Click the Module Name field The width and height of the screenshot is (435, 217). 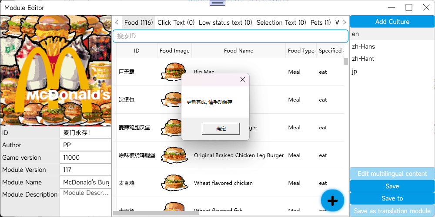pyautogui.click(x=85, y=182)
